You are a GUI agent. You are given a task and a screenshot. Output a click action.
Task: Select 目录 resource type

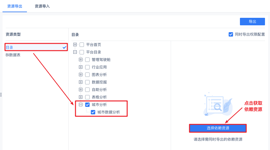pos(10,47)
